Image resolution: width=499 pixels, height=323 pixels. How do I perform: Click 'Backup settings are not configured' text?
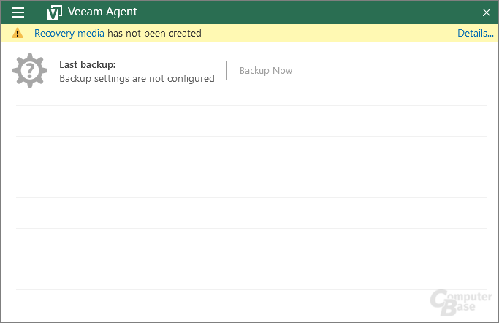[137, 78]
